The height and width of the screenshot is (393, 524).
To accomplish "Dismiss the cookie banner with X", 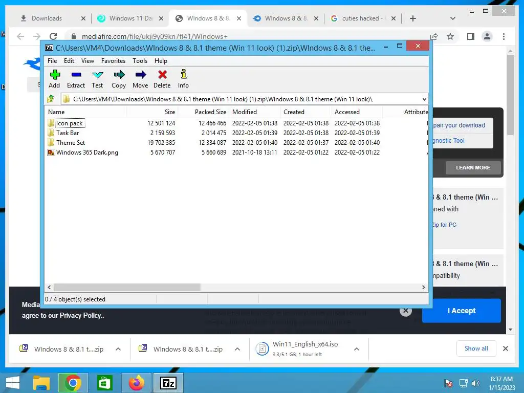I will [405, 311].
